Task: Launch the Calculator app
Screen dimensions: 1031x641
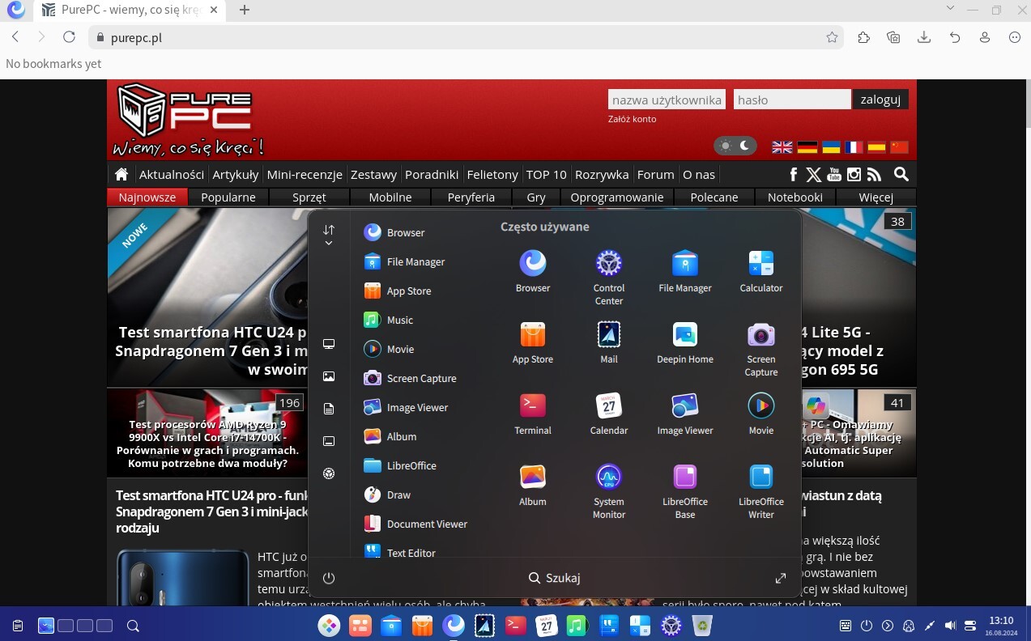Action: (x=760, y=264)
